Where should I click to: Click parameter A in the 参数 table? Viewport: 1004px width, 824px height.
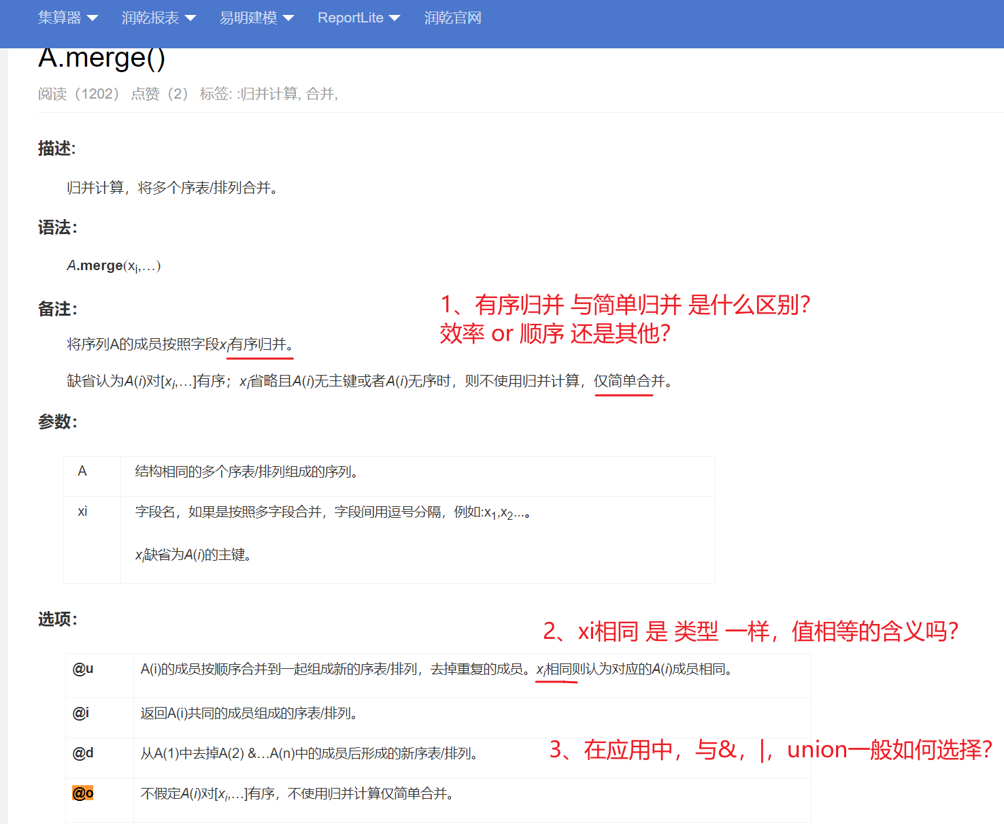click(82, 472)
